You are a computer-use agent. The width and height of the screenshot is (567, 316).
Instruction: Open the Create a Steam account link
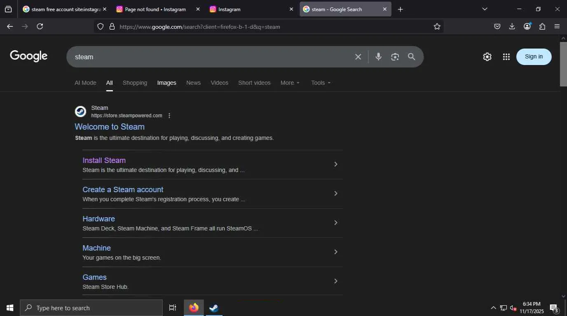123,190
